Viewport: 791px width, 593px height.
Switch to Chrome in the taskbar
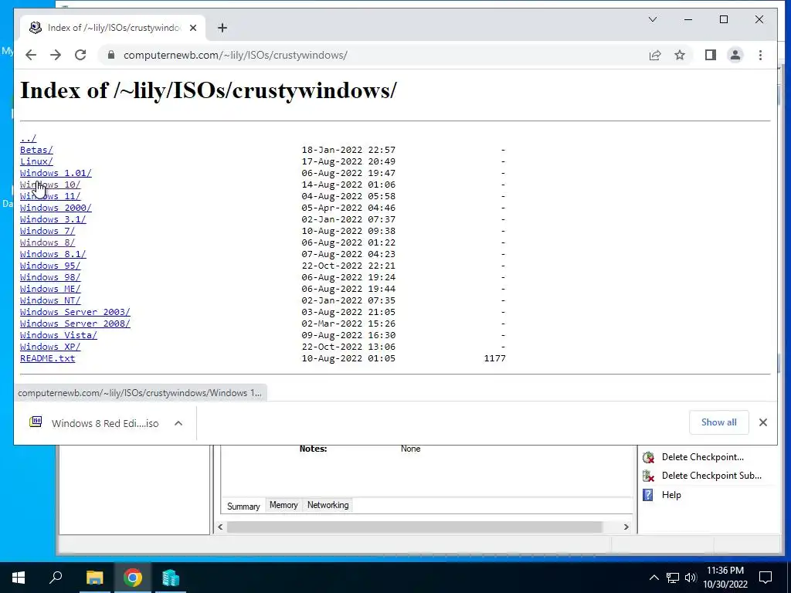click(133, 578)
